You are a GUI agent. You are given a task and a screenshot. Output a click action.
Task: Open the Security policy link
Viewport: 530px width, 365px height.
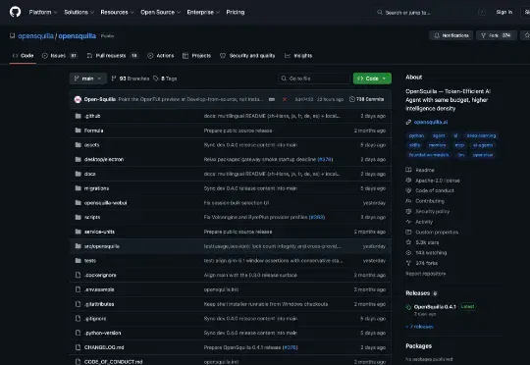432,212
